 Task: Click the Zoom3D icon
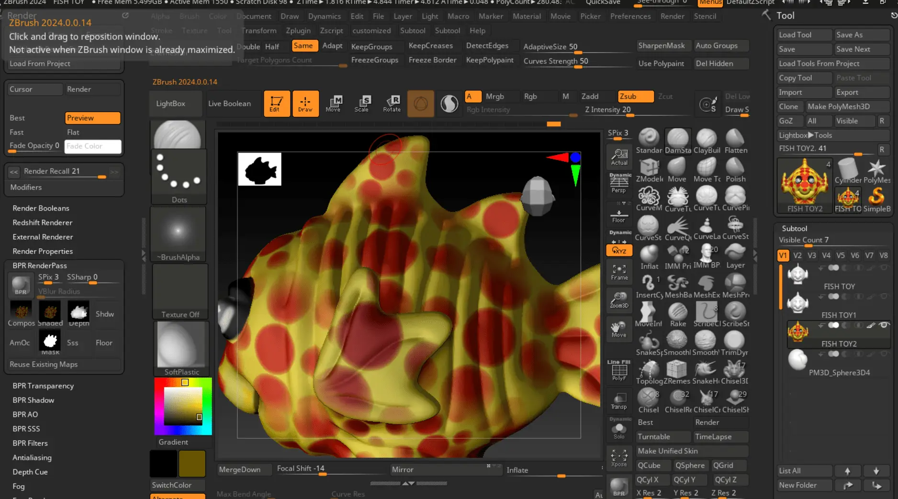(x=619, y=300)
